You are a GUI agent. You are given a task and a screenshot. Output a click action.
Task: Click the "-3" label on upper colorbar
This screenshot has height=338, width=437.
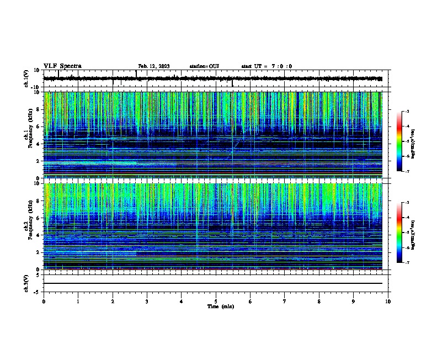tap(407, 112)
